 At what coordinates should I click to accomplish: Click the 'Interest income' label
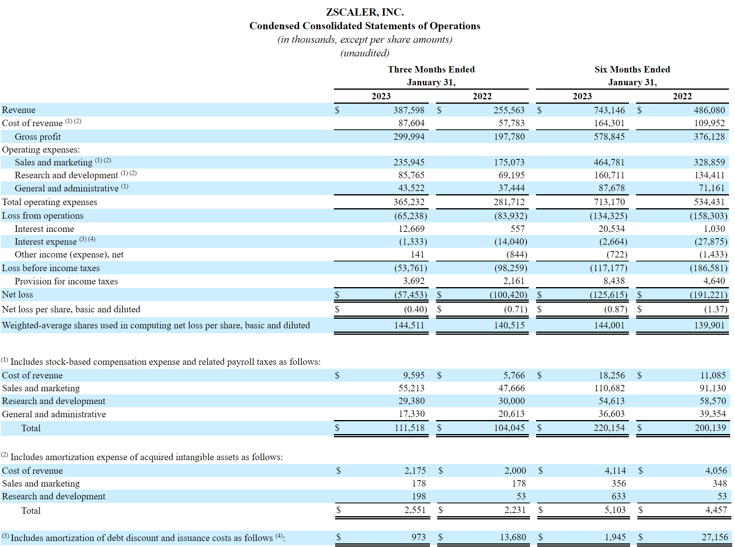[44, 229]
